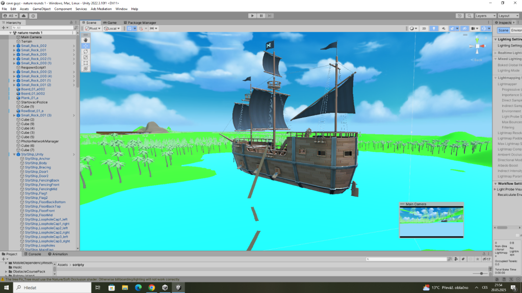Switch to the Console tab
Viewport: 522px width, 293px height.
33,254
